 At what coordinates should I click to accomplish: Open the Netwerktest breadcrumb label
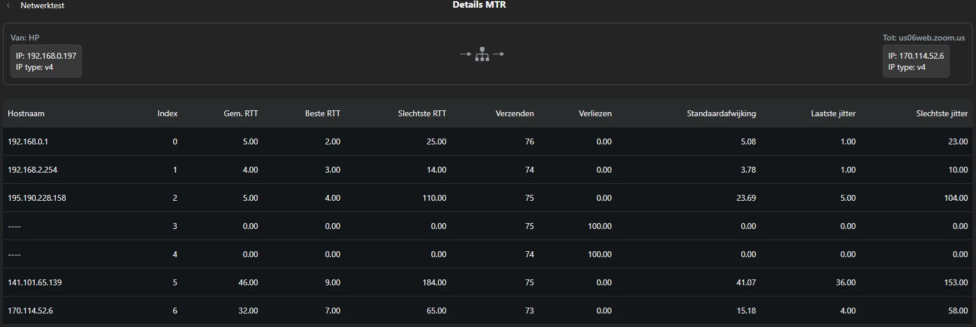42,5
